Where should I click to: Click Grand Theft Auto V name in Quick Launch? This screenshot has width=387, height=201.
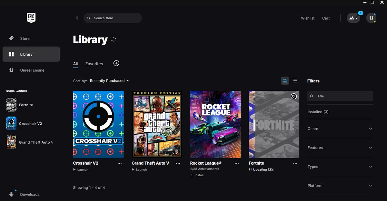click(x=36, y=142)
